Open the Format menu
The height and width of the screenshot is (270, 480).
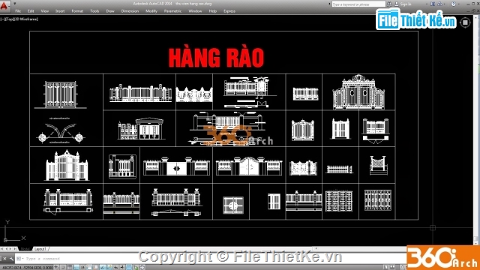point(77,11)
